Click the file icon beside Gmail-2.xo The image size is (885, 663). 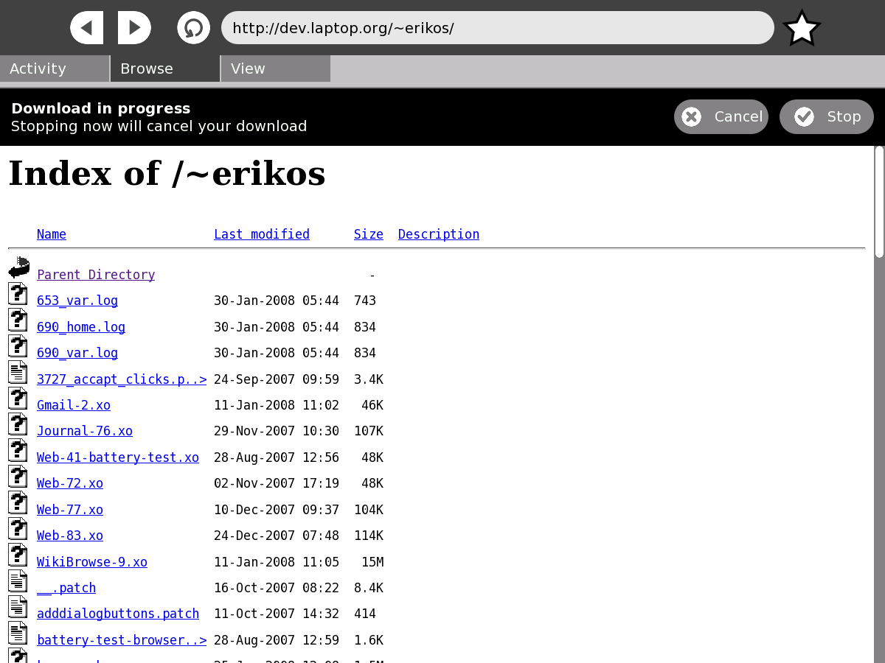click(18, 399)
